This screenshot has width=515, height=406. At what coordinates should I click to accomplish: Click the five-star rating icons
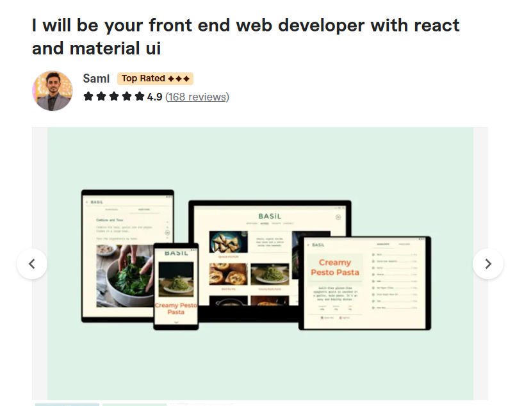point(113,97)
